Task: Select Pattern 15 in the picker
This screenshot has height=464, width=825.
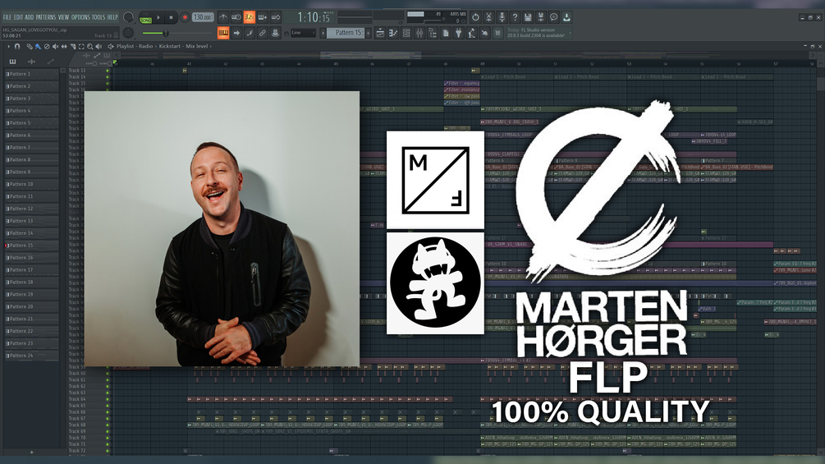Action: 31,246
